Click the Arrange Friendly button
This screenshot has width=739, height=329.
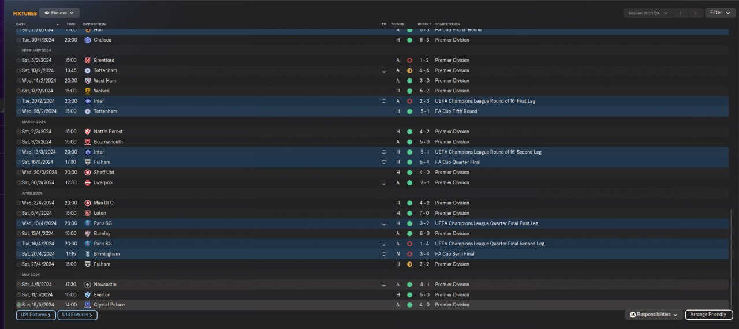pos(709,315)
